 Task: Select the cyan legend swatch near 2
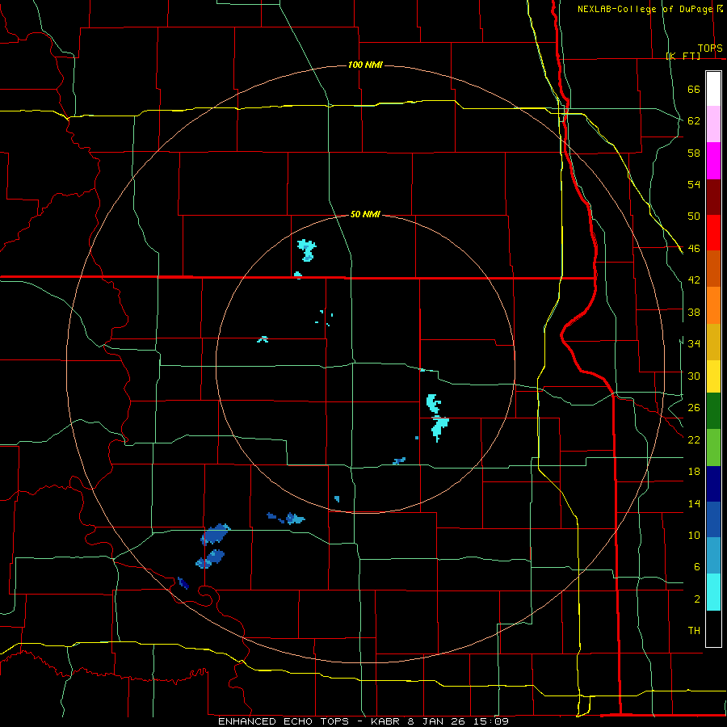click(x=713, y=592)
